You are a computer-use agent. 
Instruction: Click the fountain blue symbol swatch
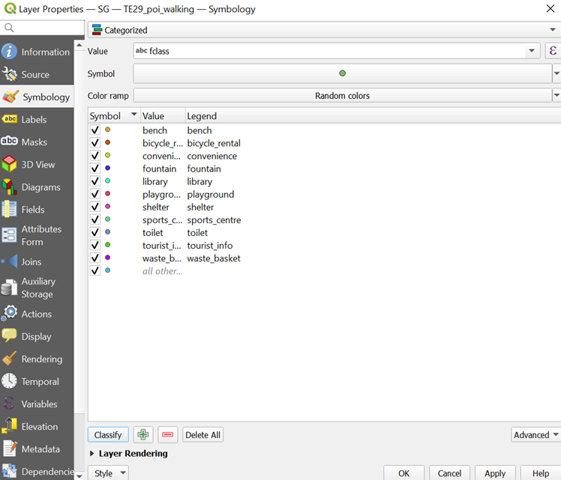pyautogui.click(x=108, y=168)
